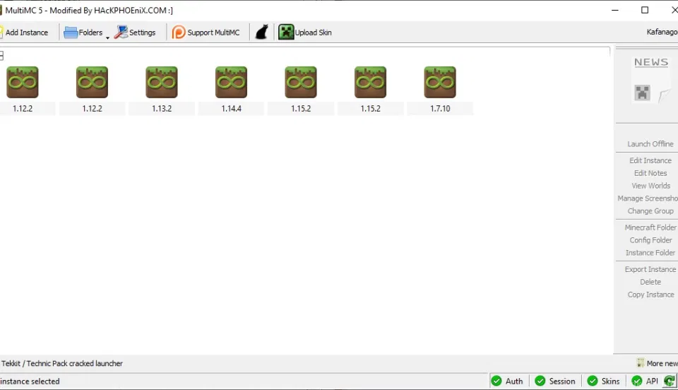Click Copy Instance in the side panel
678x390 pixels.
click(650, 295)
